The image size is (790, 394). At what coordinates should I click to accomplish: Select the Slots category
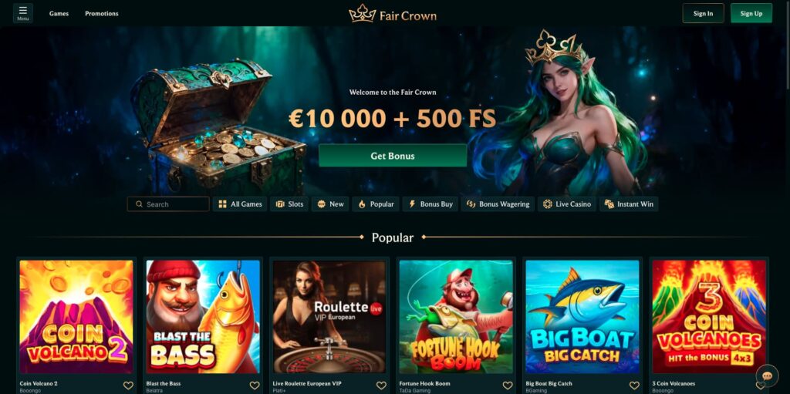point(290,204)
